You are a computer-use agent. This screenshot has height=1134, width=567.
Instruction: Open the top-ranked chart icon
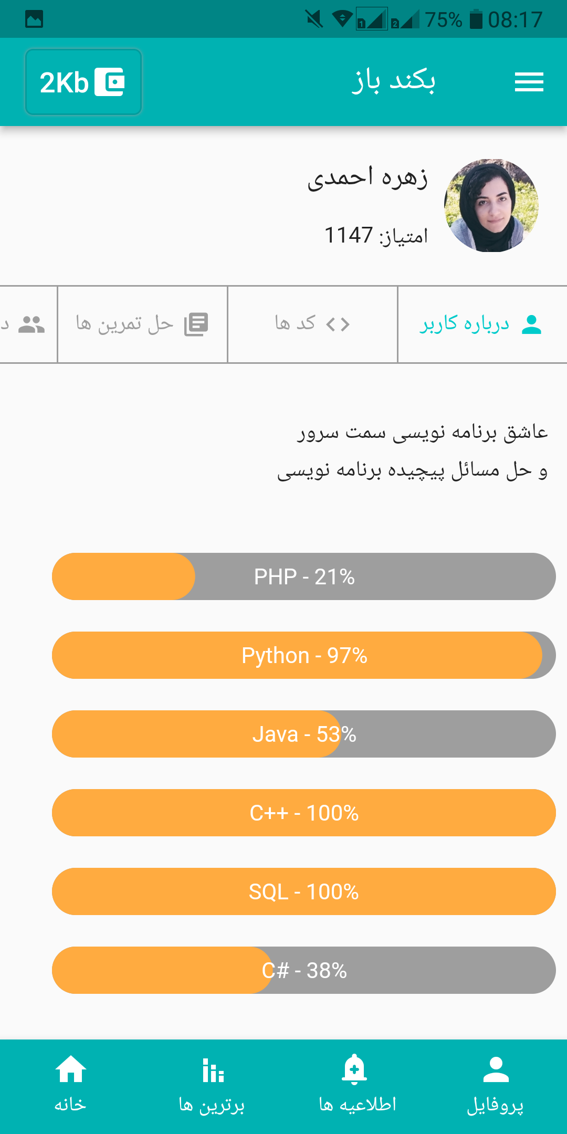tap(213, 1070)
